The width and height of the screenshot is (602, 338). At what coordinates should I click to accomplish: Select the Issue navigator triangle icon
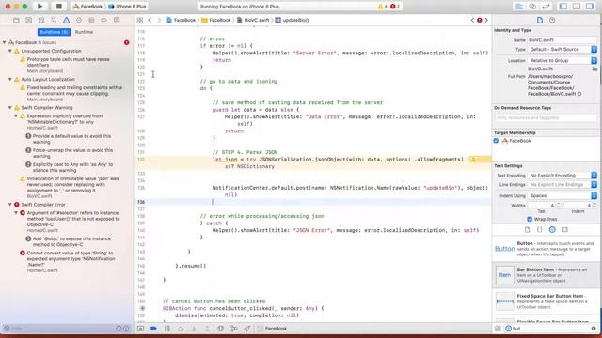click(x=67, y=20)
